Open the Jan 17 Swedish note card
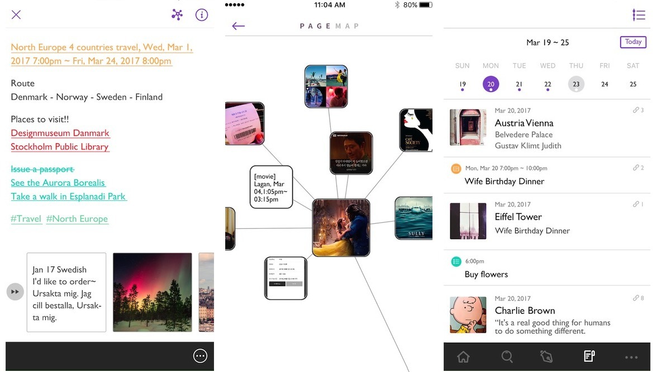Viewport: 656px width, 372px height. point(66,293)
